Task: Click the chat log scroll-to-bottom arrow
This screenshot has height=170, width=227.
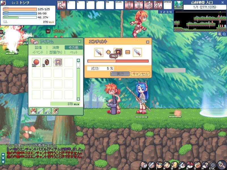Action: pyautogui.click(x=3, y=162)
